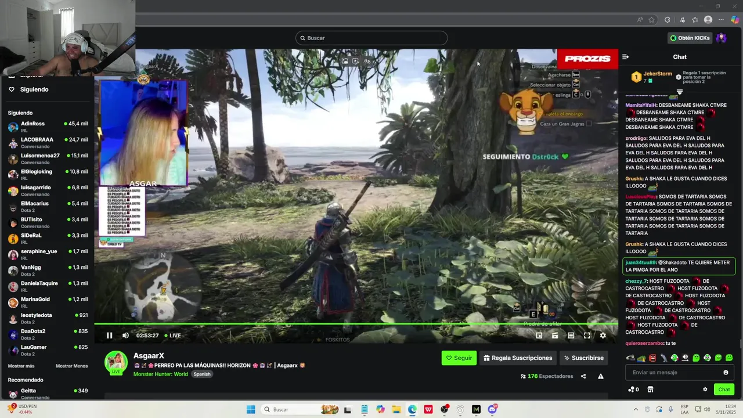Open Luisormenoa27 channel in sidebar
The image size is (743, 418).
pos(48,158)
